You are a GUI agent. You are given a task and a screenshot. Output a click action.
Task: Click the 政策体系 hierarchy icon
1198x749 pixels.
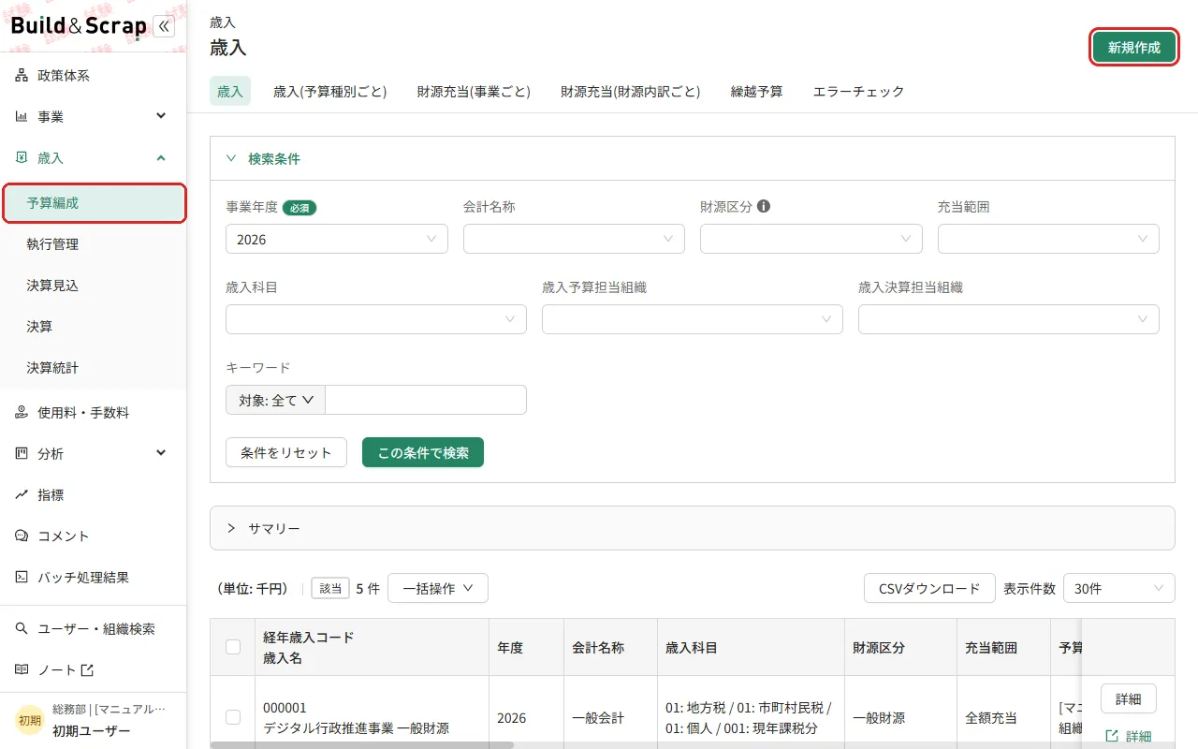(x=22, y=76)
